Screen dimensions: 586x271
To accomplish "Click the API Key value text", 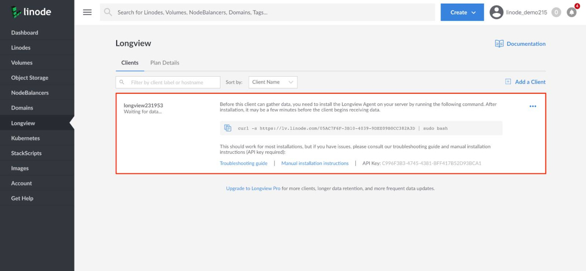I will (432, 163).
